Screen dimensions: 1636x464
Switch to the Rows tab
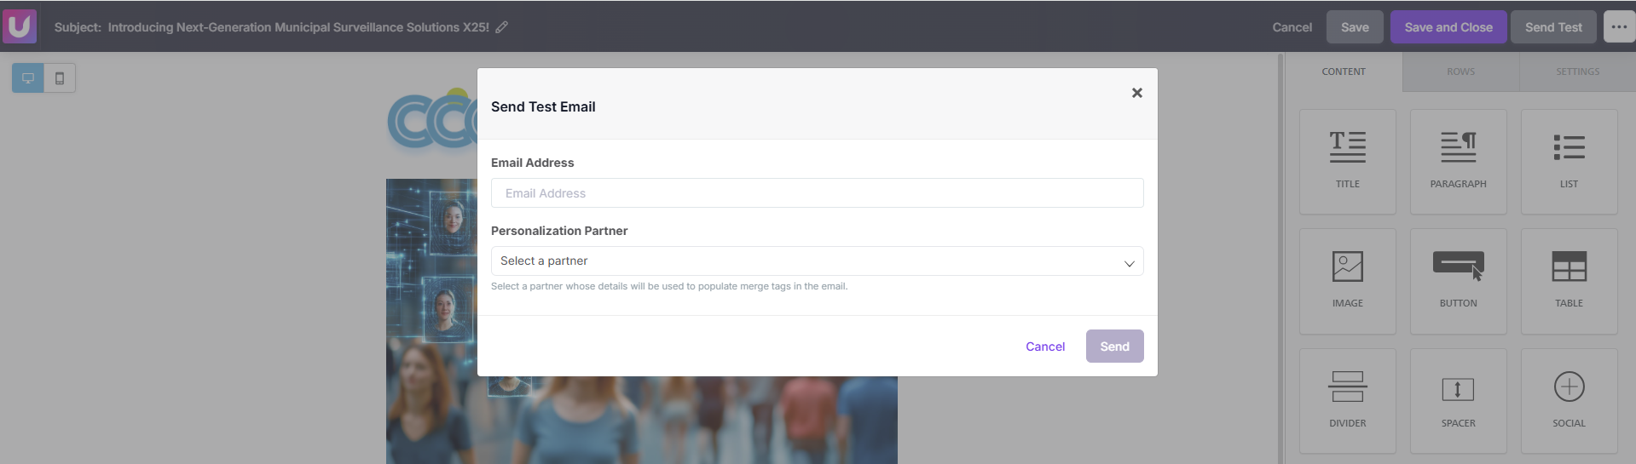1460,72
